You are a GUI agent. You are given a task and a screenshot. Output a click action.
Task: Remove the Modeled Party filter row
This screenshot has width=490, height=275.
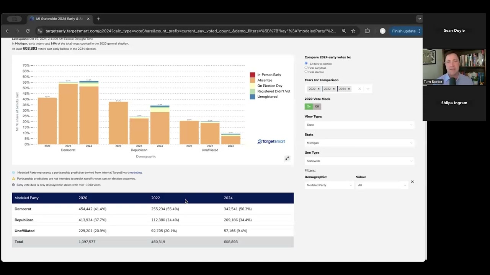[x=412, y=182]
